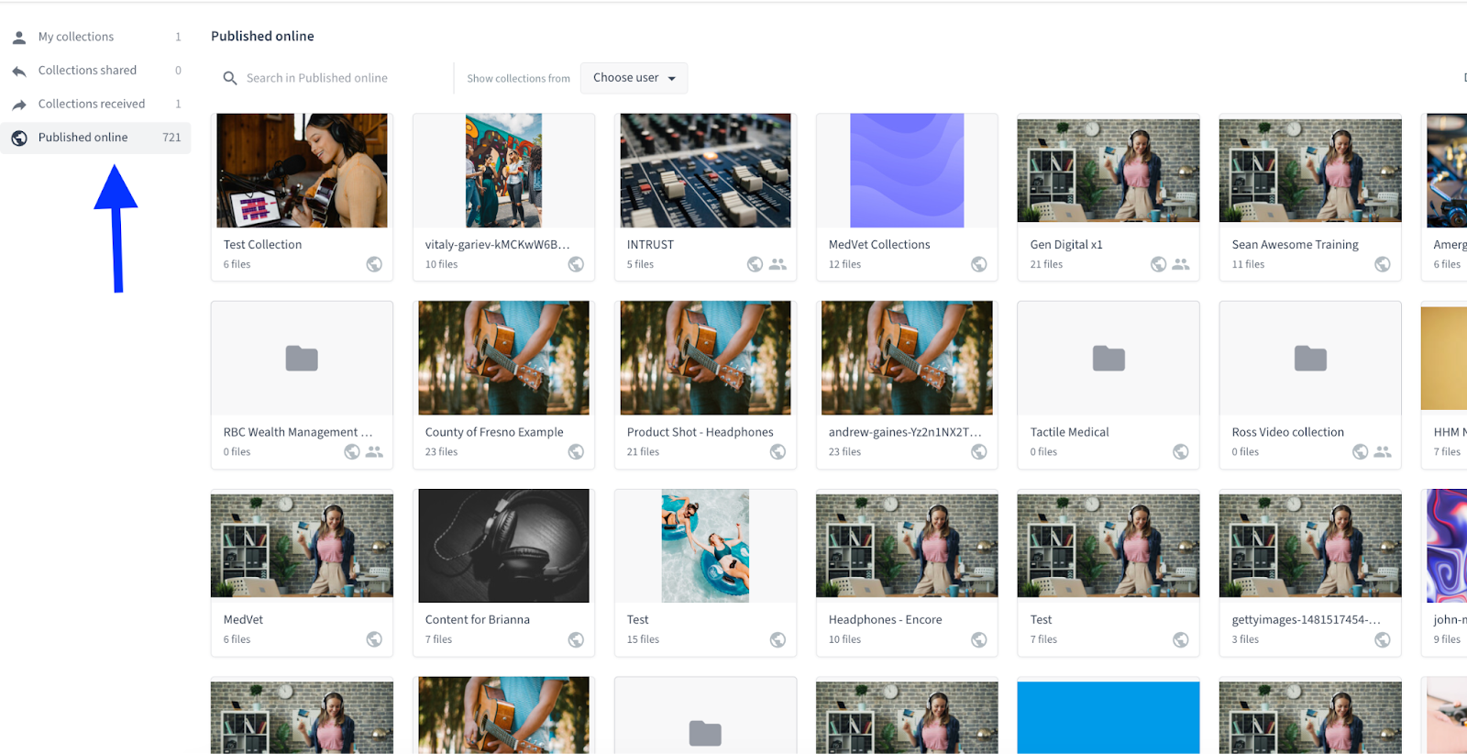
Task: Click the 721 count beside Published online
Action: (x=171, y=138)
